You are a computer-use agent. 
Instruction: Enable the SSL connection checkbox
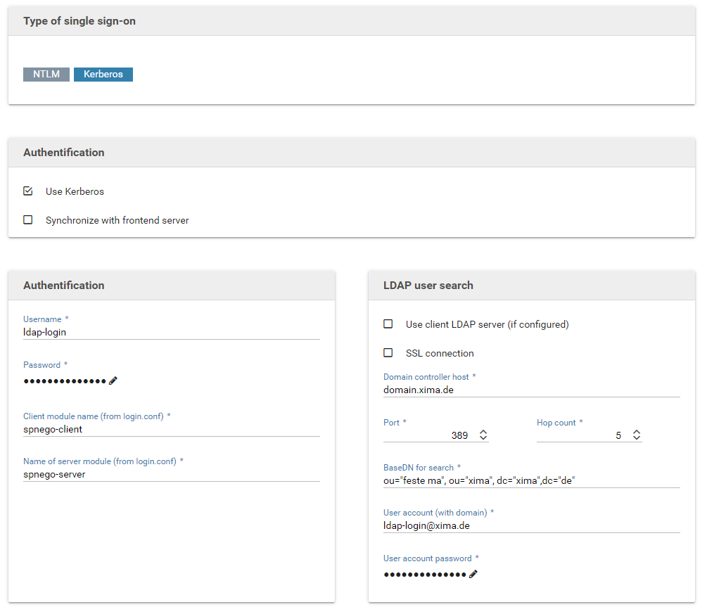pos(388,353)
